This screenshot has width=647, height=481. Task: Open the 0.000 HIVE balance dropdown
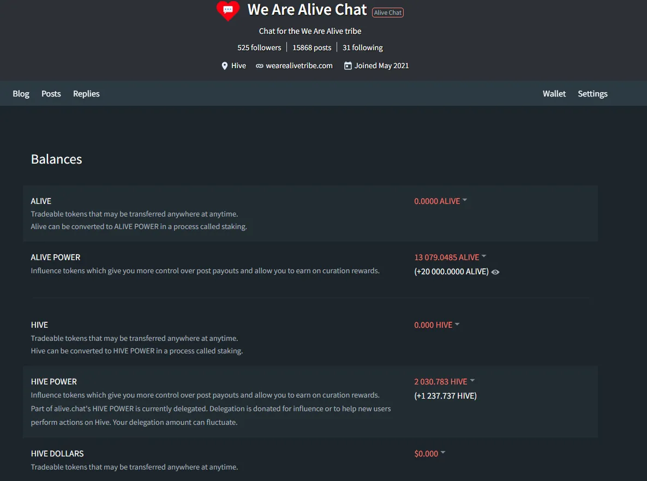click(436, 324)
